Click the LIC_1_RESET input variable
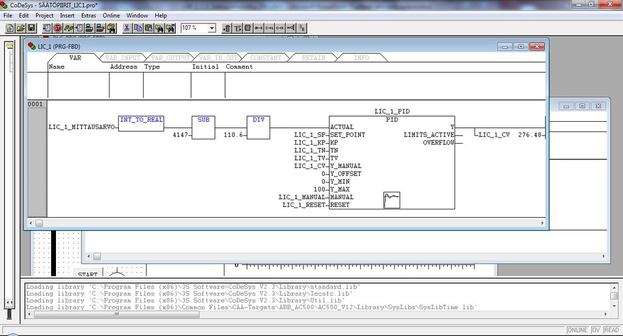 304,205
